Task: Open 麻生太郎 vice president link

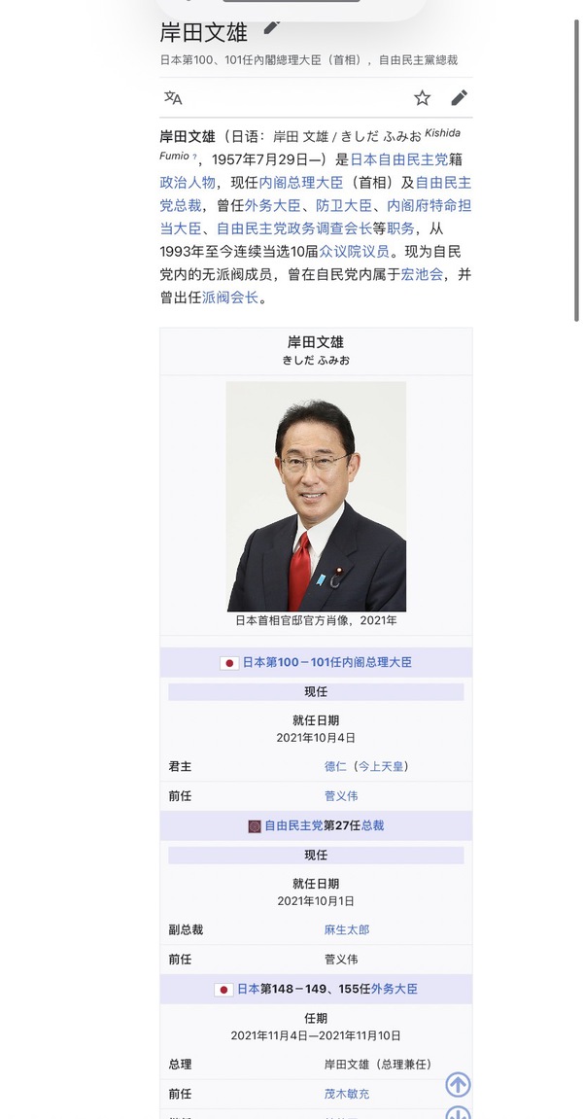Action: tap(347, 929)
